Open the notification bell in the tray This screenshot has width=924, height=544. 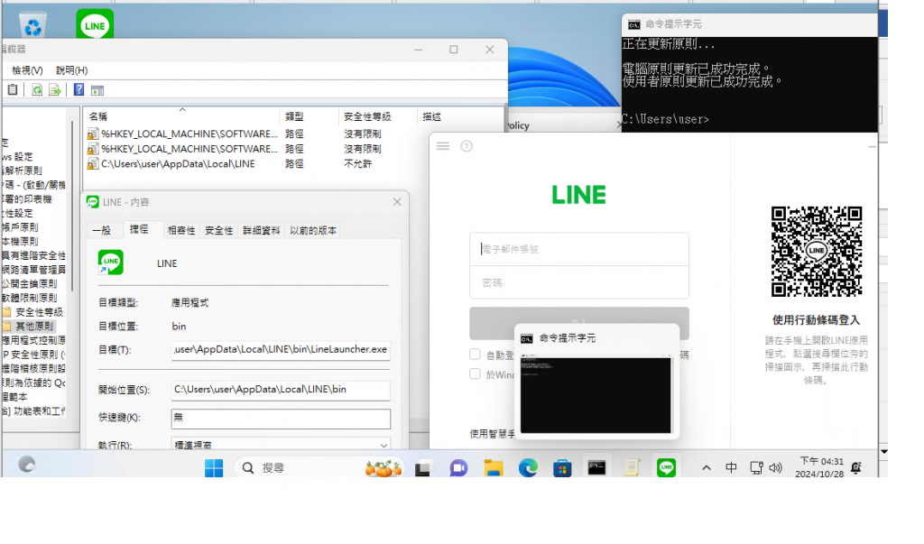point(856,467)
